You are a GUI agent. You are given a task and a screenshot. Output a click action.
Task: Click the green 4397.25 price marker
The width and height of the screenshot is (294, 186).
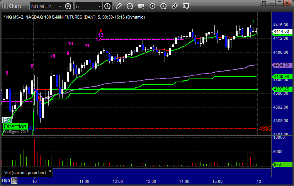[x=281, y=89]
